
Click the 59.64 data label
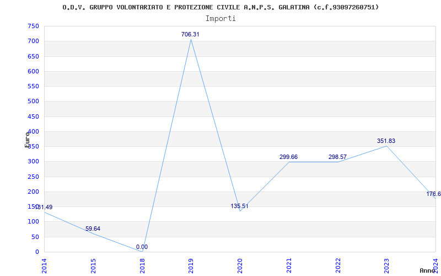(93, 229)
